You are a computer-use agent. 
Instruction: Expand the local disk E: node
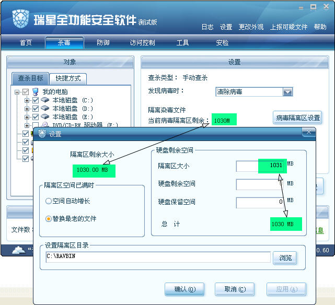(x=27, y=117)
